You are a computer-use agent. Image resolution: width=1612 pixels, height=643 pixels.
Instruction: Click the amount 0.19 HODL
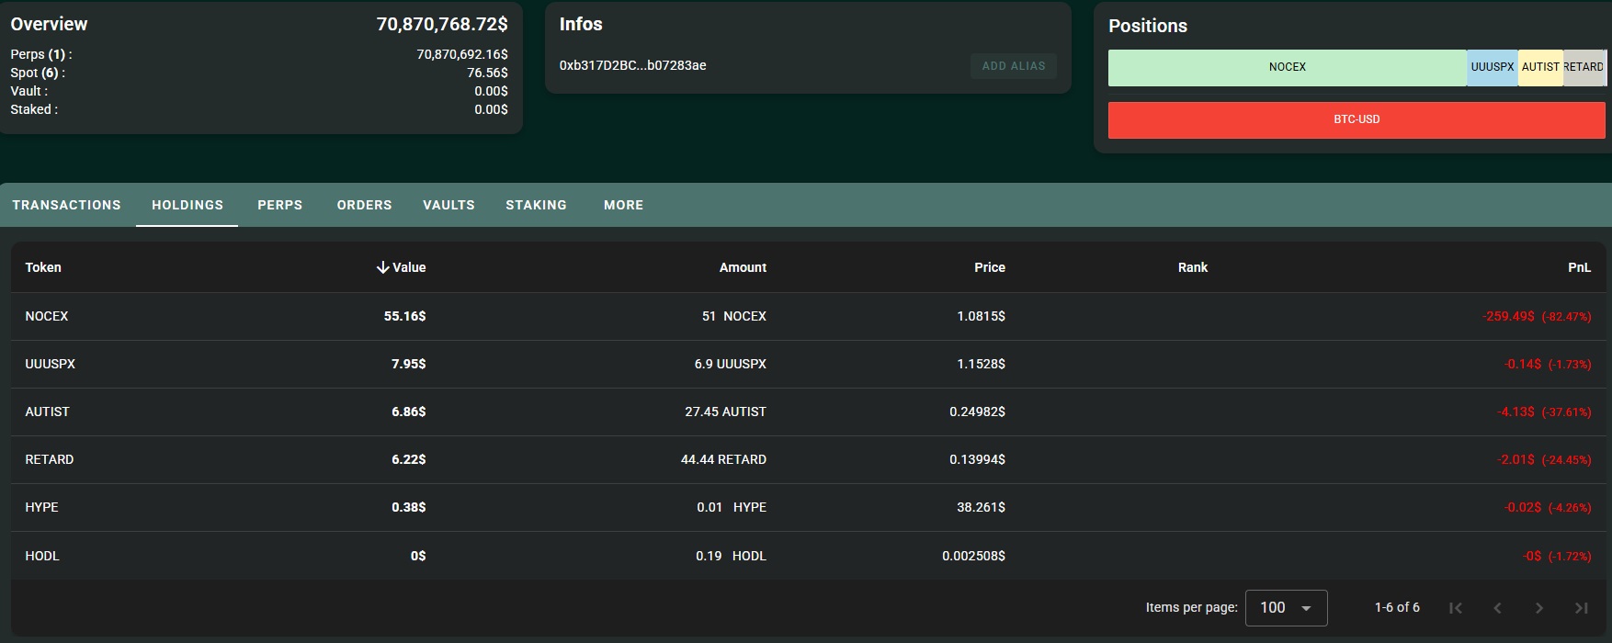(731, 556)
